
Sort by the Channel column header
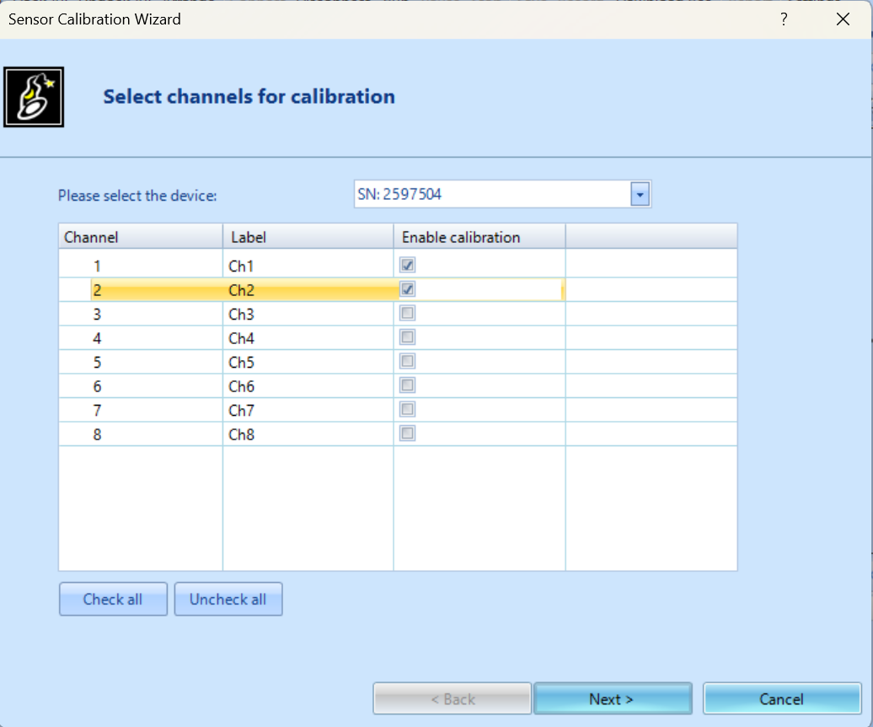click(140, 237)
